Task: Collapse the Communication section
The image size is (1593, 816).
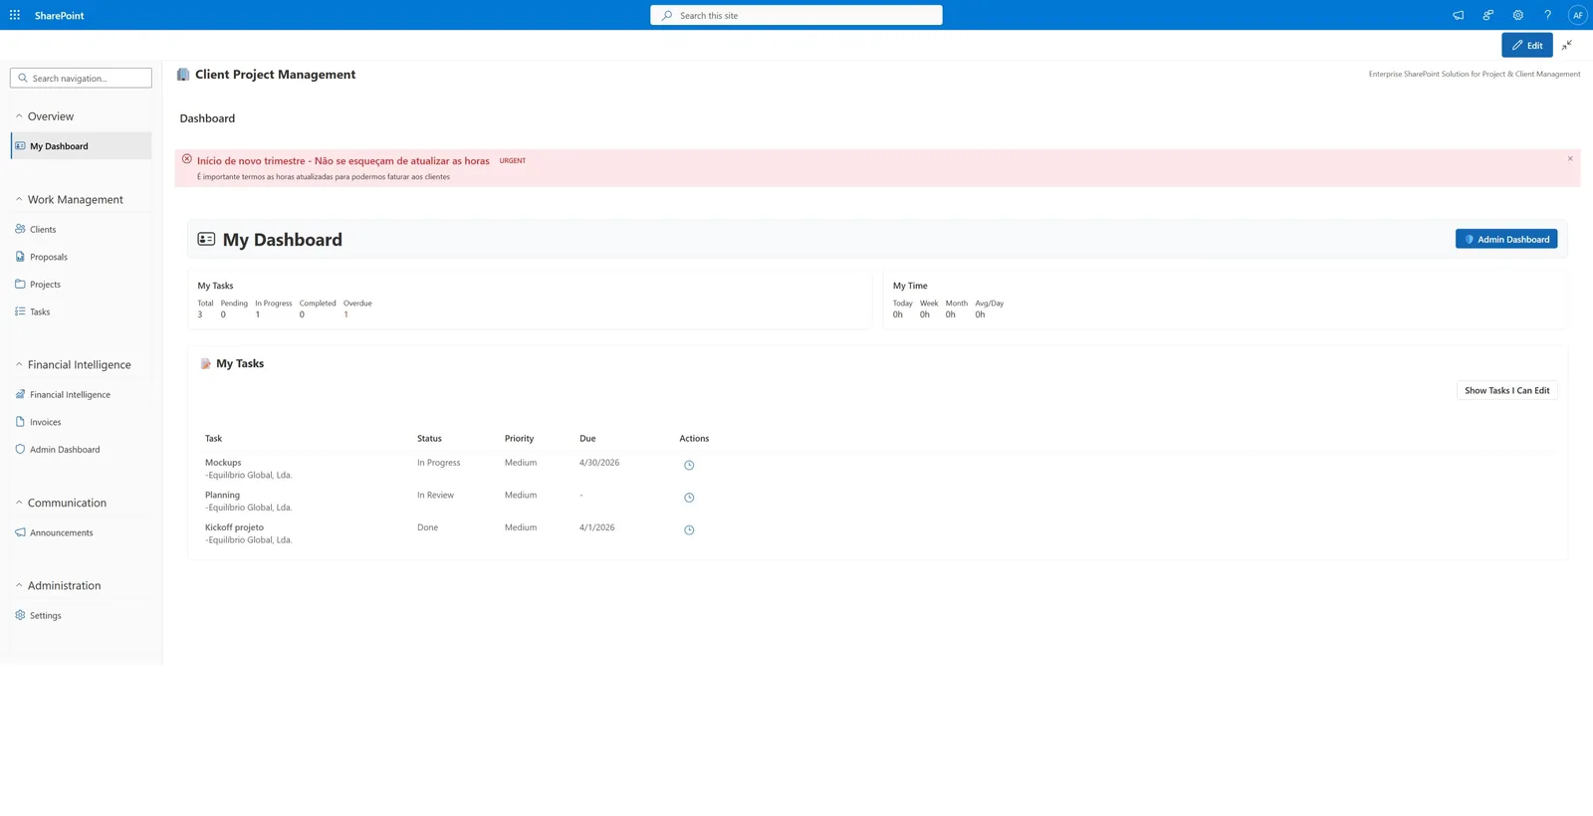Action: (19, 503)
